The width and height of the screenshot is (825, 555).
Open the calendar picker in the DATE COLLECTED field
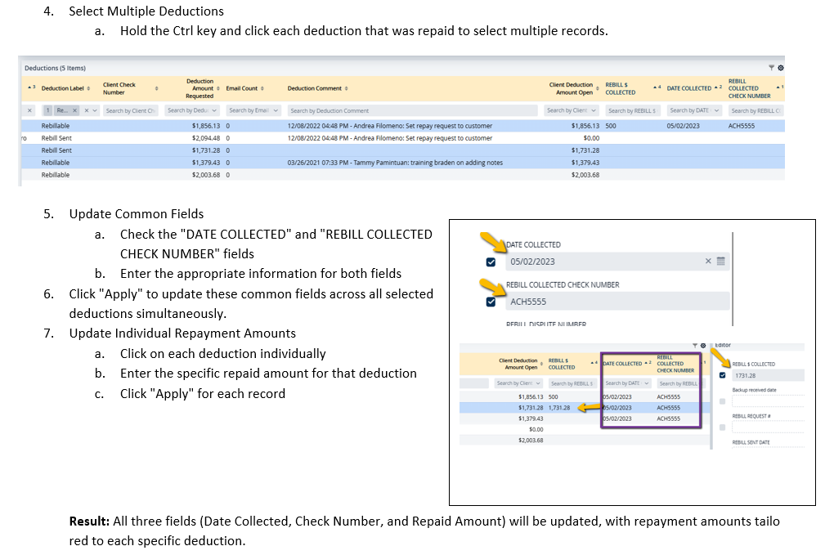(x=721, y=262)
